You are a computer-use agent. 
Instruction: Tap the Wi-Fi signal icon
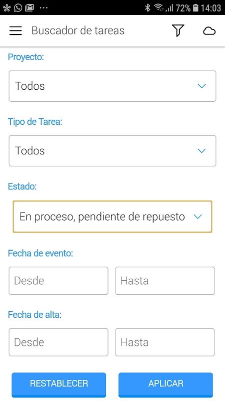(x=158, y=8)
